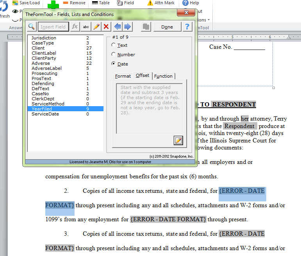Click the Insert Field button

53,27
